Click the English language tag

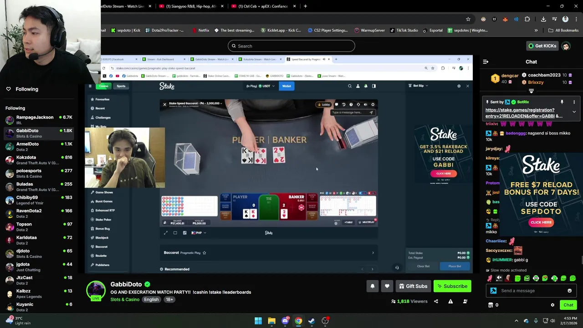[151, 300]
